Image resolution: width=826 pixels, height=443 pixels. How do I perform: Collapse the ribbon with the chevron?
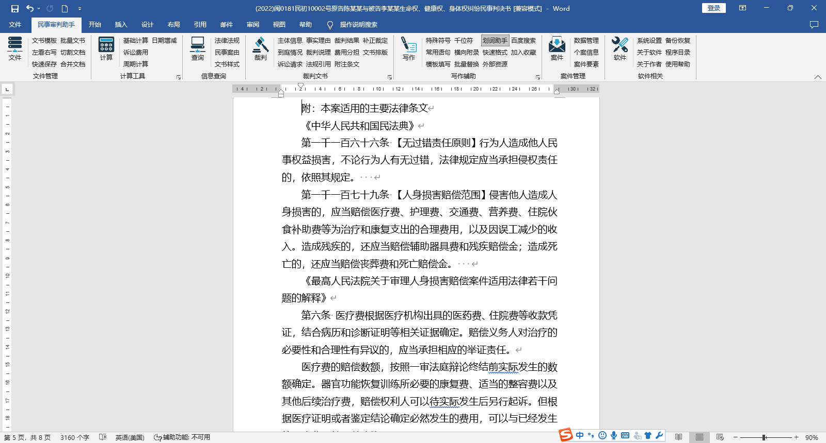(x=818, y=77)
